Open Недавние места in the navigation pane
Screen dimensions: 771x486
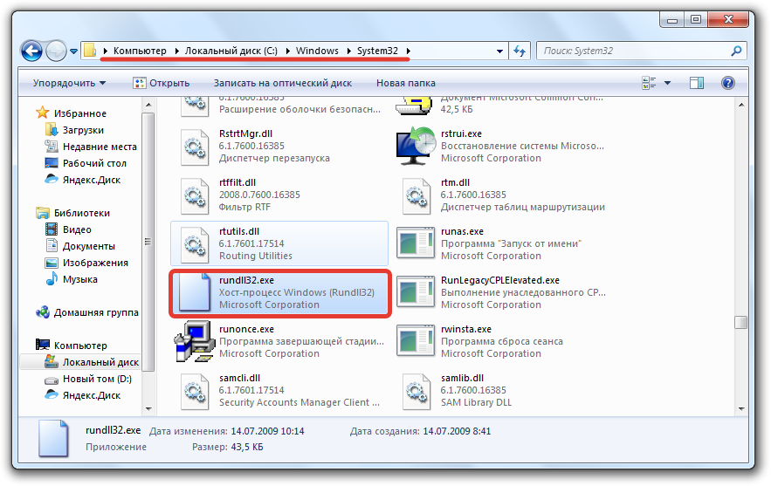pos(100,147)
